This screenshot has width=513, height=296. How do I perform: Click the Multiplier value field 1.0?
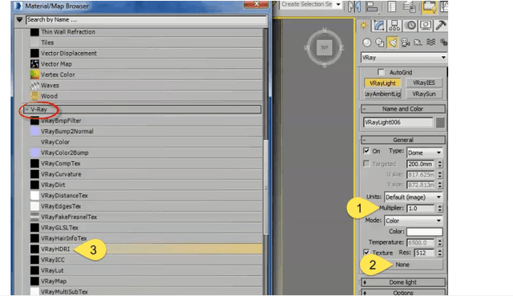click(421, 209)
